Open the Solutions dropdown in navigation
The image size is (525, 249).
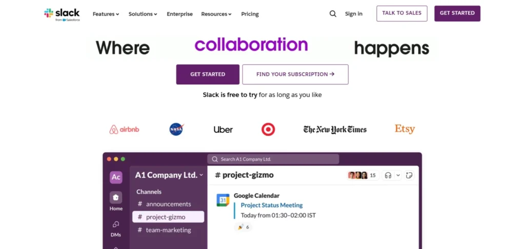(x=143, y=14)
